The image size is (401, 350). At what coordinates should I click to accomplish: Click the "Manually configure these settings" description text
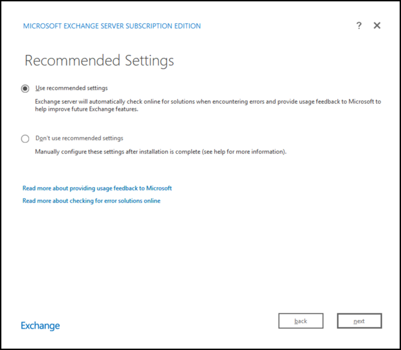point(161,152)
